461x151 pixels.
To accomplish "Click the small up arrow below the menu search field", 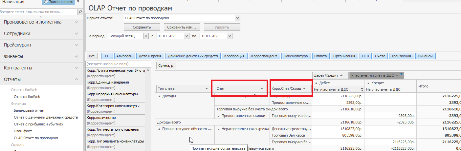I will click(41, 17).
